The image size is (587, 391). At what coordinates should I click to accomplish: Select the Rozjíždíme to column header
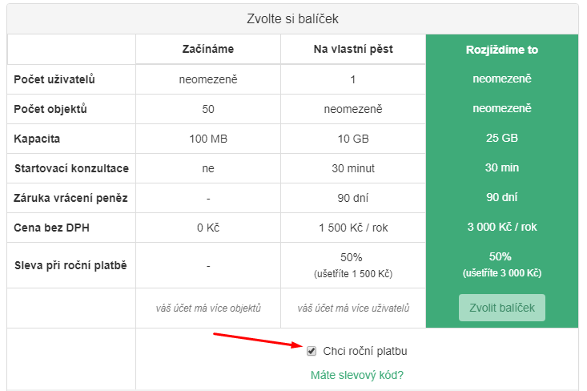pyautogui.click(x=501, y=50)
